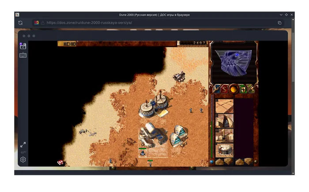This screenshot has height=192, width=309.
Task: Open the МЕНЮ game menu button
Action: pyautogui.click(x=67, y=44)
